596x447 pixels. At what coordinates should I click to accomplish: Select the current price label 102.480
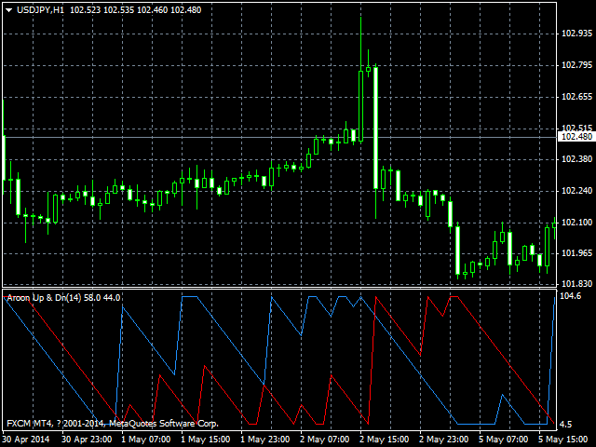576,137
